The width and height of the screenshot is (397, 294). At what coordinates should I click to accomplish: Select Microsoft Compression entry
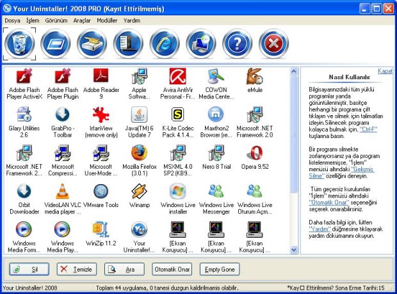tap(63, 160)
